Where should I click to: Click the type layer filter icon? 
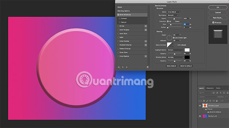221,93
